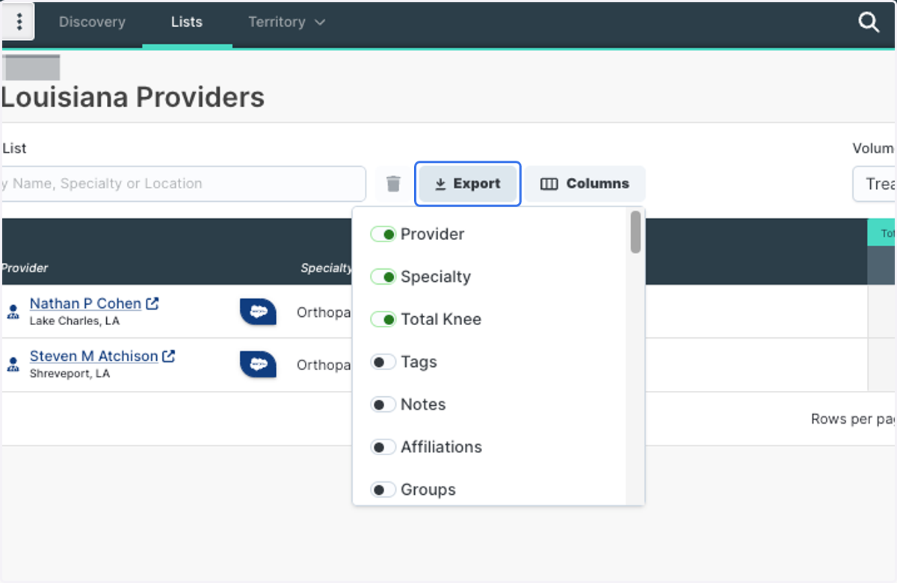The height and width of the screenshot is (583, 897).
Task: Click the Export button
Action: point(468,184)
